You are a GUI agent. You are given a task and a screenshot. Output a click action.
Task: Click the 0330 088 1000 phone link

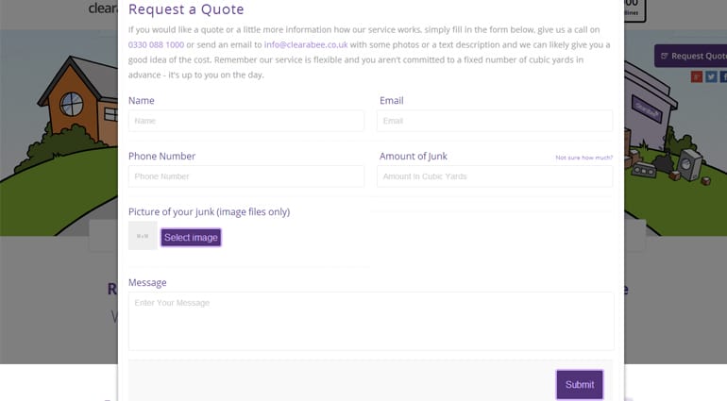tap(156, 43)
